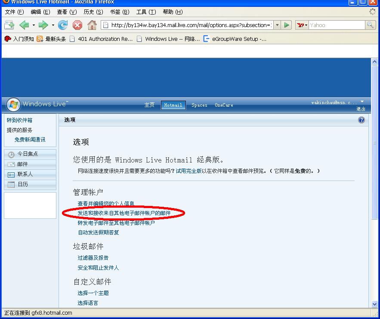Image resolution: width=380 pixels, height=319 pixels.
Task: Click the scrollbar down arrow
Action: pos(374,304)
